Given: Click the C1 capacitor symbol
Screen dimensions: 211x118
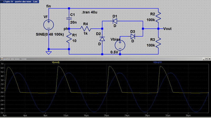Looking at the screenshot, I should point(69,18).
